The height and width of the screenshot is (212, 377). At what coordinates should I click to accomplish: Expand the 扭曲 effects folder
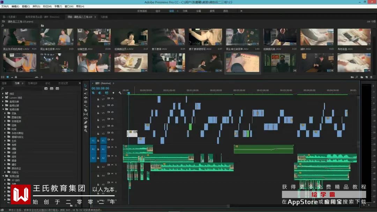5,125
